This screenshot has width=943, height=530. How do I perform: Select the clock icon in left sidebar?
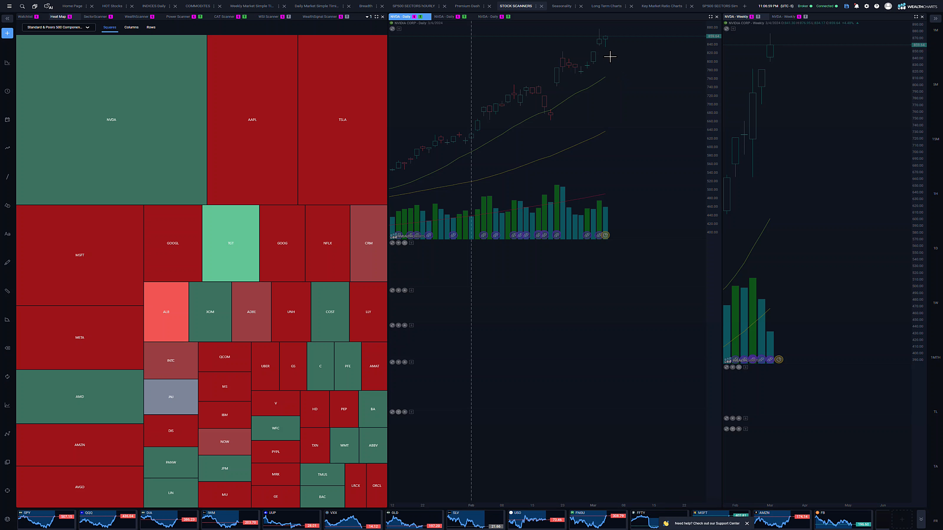(7, 91)
